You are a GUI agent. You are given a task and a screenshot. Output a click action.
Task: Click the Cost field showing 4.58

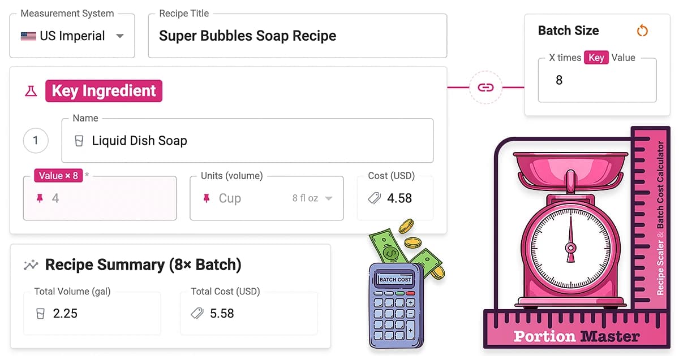tap(395, 198)
